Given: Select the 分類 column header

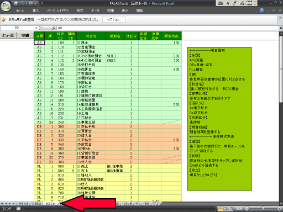Looking at the screenshot, I should [39, 36].
